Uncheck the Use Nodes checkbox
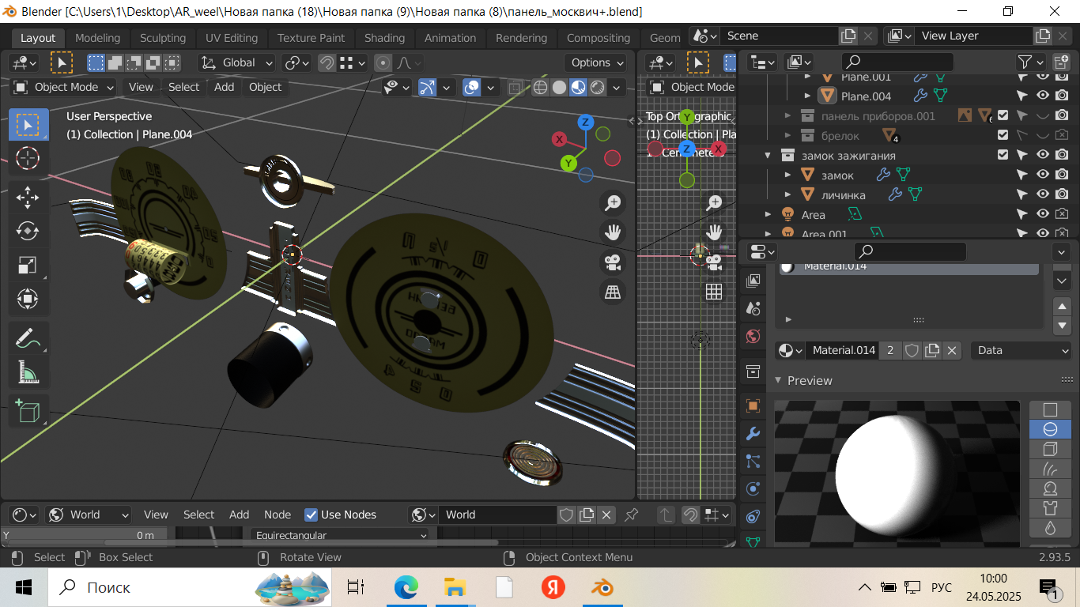The height and width of the screenshot is (607, 1080). [x=312, y=515]
